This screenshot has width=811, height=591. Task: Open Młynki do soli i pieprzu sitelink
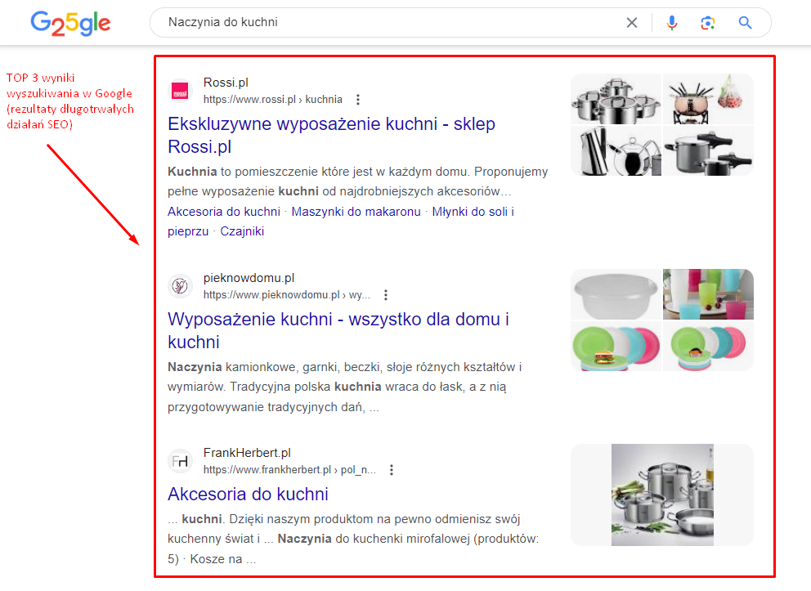point(341,222)
